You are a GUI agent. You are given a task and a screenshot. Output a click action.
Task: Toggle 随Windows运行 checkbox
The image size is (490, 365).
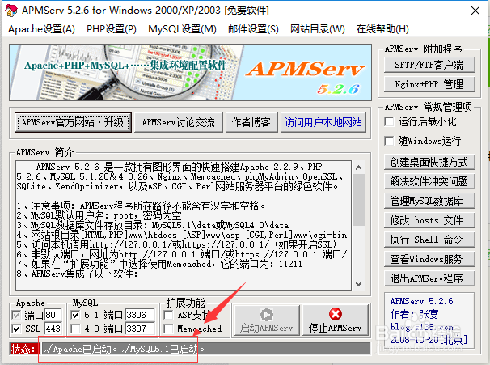click(389, 141)
